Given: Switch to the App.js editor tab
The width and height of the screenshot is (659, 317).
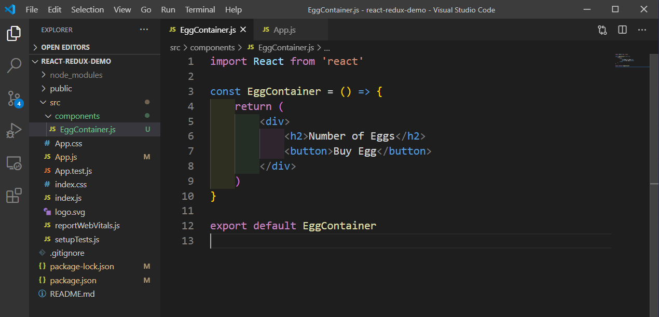Looking at the screenshot, I should click(x=291, y=30).
